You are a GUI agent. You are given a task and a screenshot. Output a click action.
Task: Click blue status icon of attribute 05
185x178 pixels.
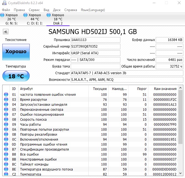point(6,110)
